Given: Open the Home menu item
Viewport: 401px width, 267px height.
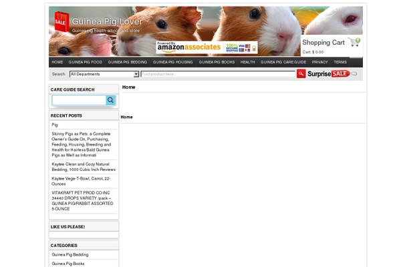Looking at the screenshot, I should coord(57,62).
